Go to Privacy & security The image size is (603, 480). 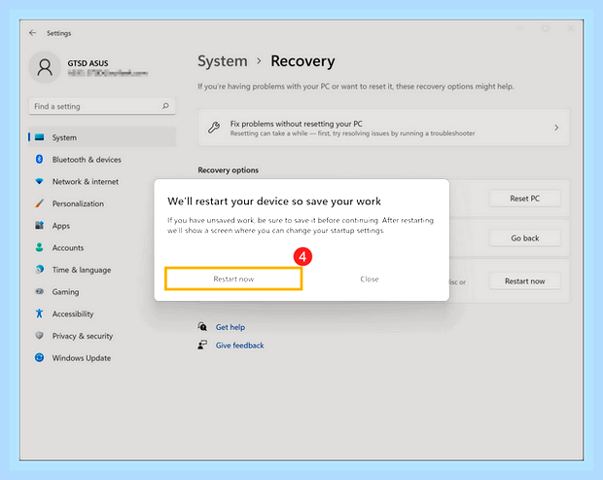pos(83,336)
